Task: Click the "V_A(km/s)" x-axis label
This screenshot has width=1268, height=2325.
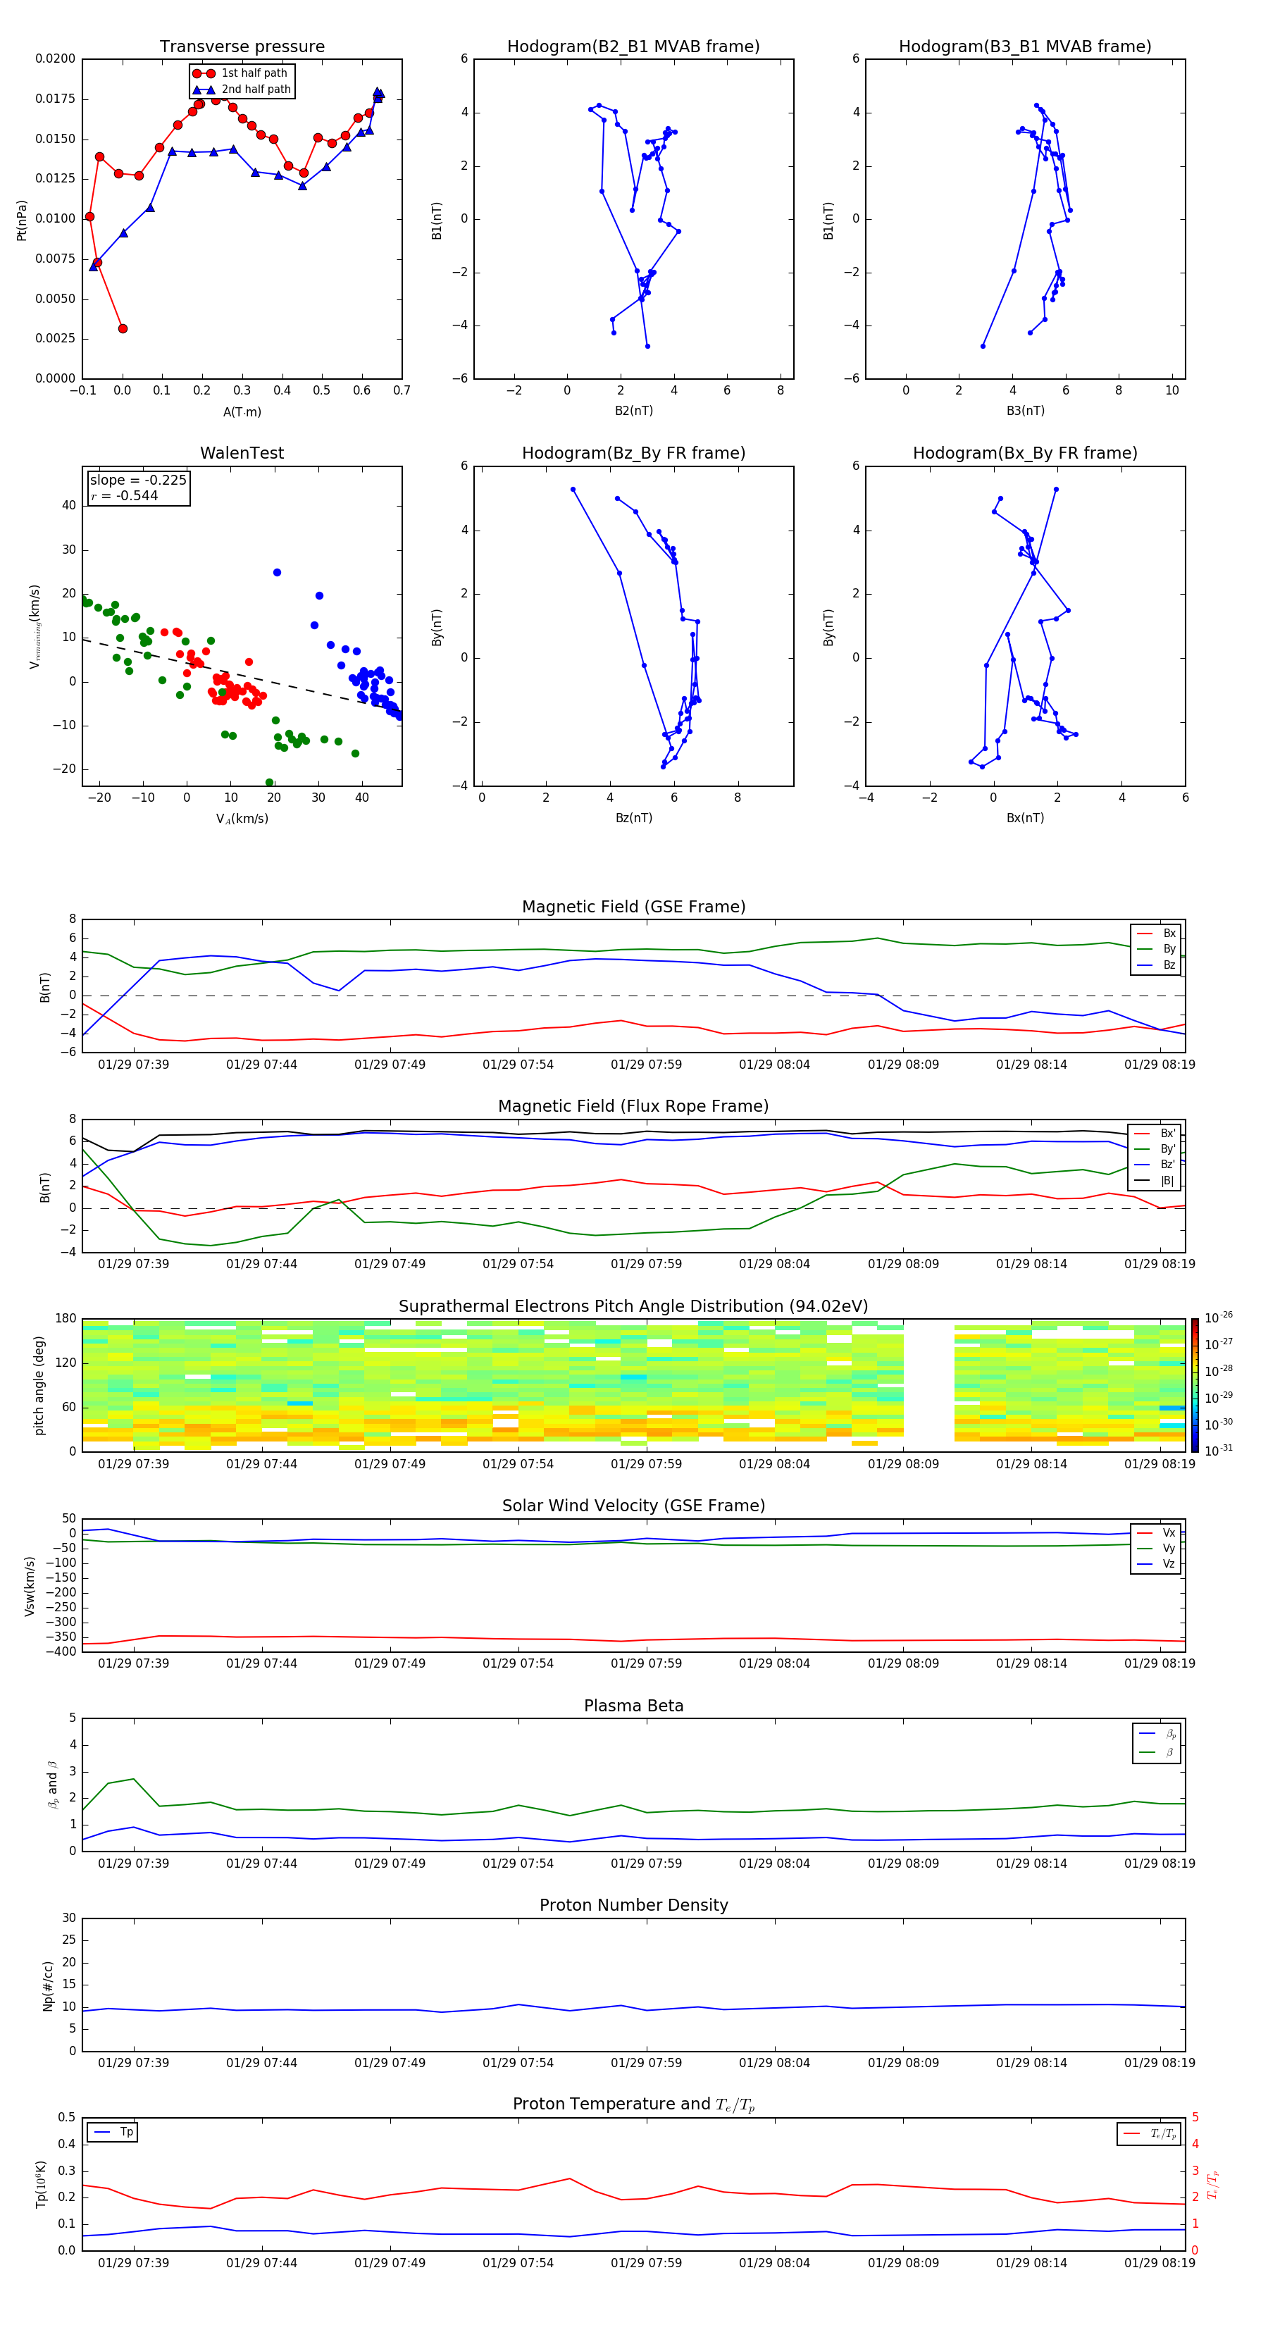Action: click(x=242, y=819)
